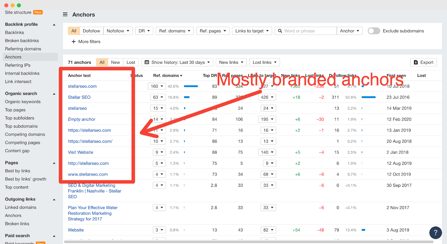Select the All anchors tab

click(102, 62)
